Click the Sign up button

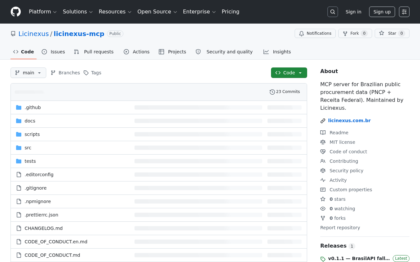point(382,12)
